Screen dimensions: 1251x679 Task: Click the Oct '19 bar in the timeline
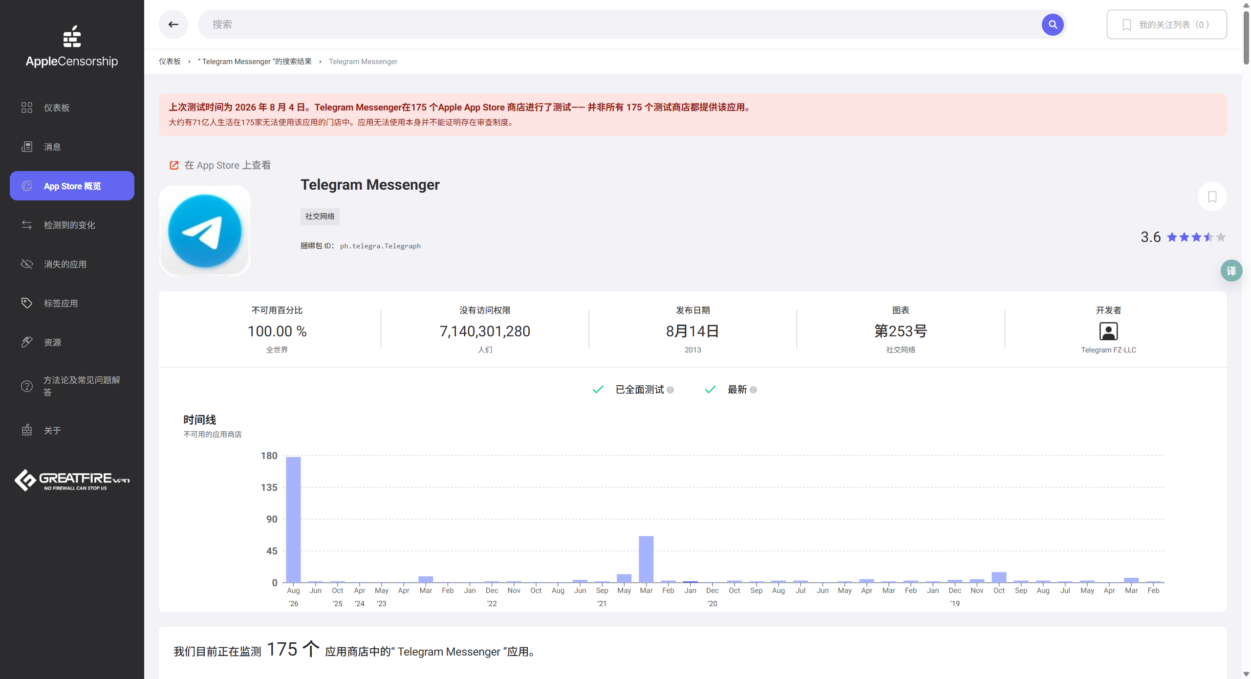999,577
